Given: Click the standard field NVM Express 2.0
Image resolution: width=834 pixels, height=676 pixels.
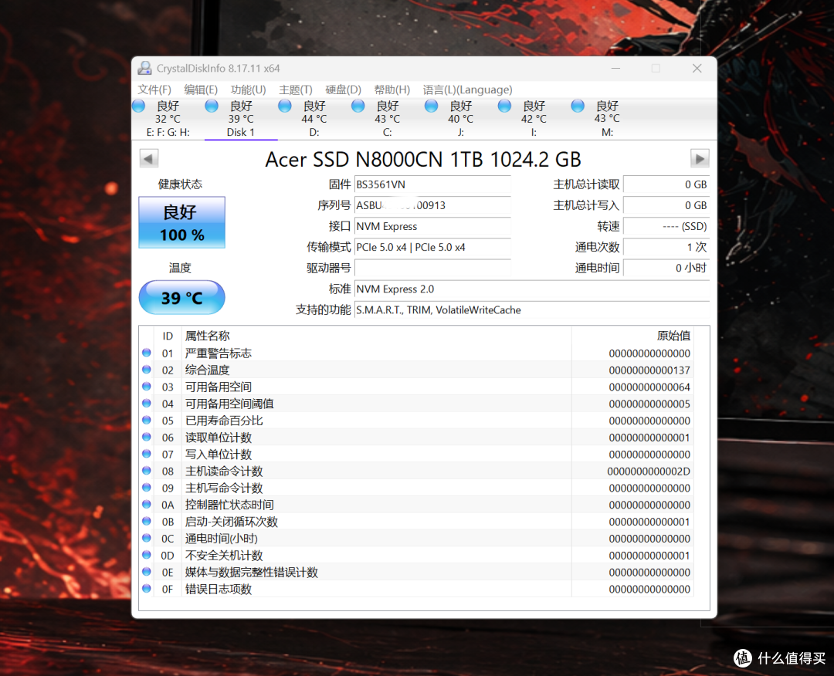Looking at the screenshot, I should click(x=532, y=289).
